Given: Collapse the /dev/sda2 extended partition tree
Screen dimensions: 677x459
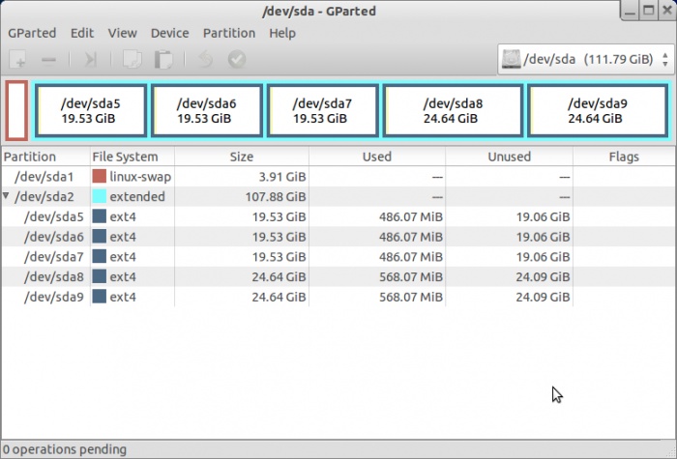Looking at the screenshot, I should (x=8, y=196).
